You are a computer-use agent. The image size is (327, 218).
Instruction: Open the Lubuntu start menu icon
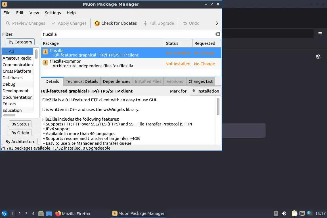point(4,213)
